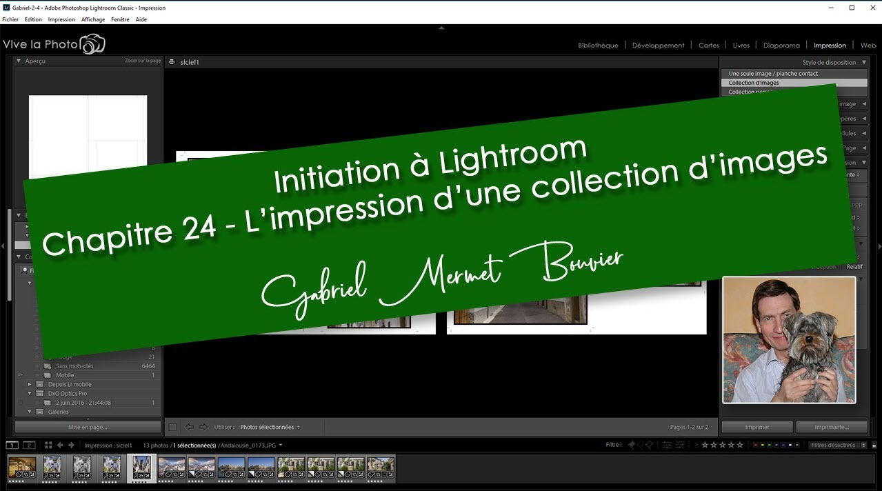Click the Mise en page button
Image resolution: width=882 pixels, height=491 pixels.
tap(88, 428)
